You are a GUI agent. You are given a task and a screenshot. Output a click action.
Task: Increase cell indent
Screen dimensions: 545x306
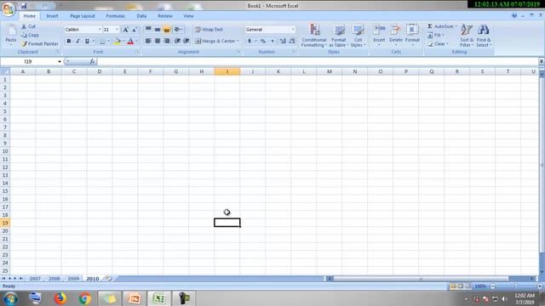186,41
